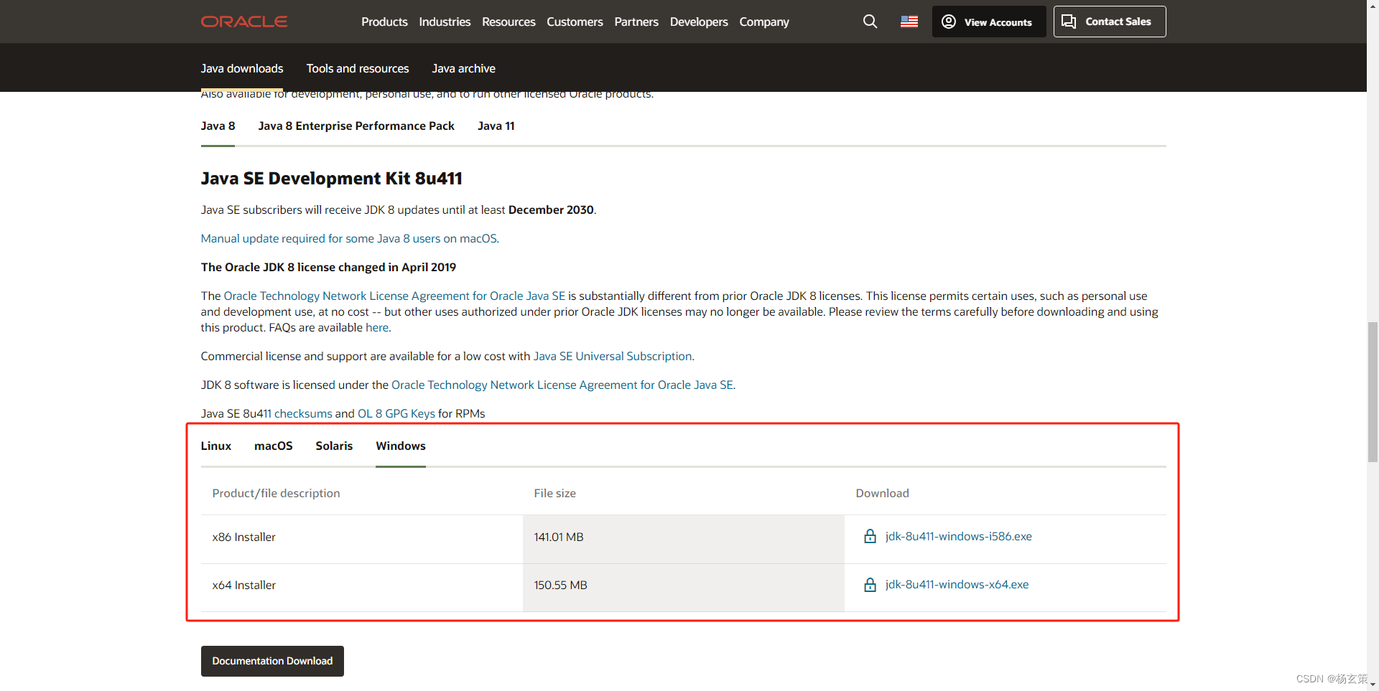Open the search icon
1379x691 pixels.
click(x=870, y=22)
